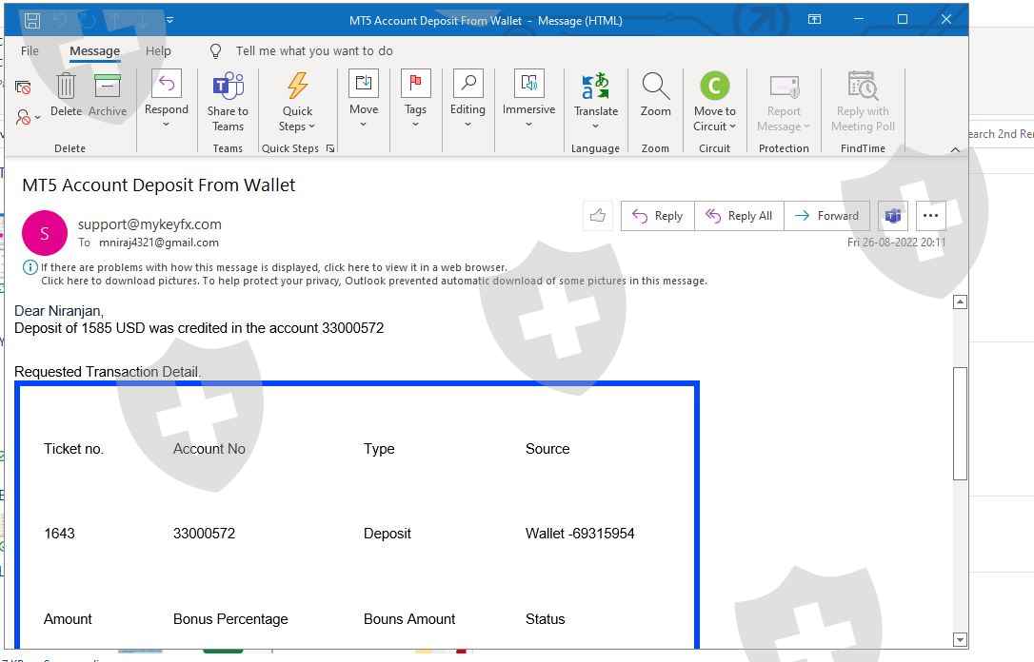This screenshot has width=1034, height=662.
Task: Switch to the Help tab
Action: (x=158, y=51)
